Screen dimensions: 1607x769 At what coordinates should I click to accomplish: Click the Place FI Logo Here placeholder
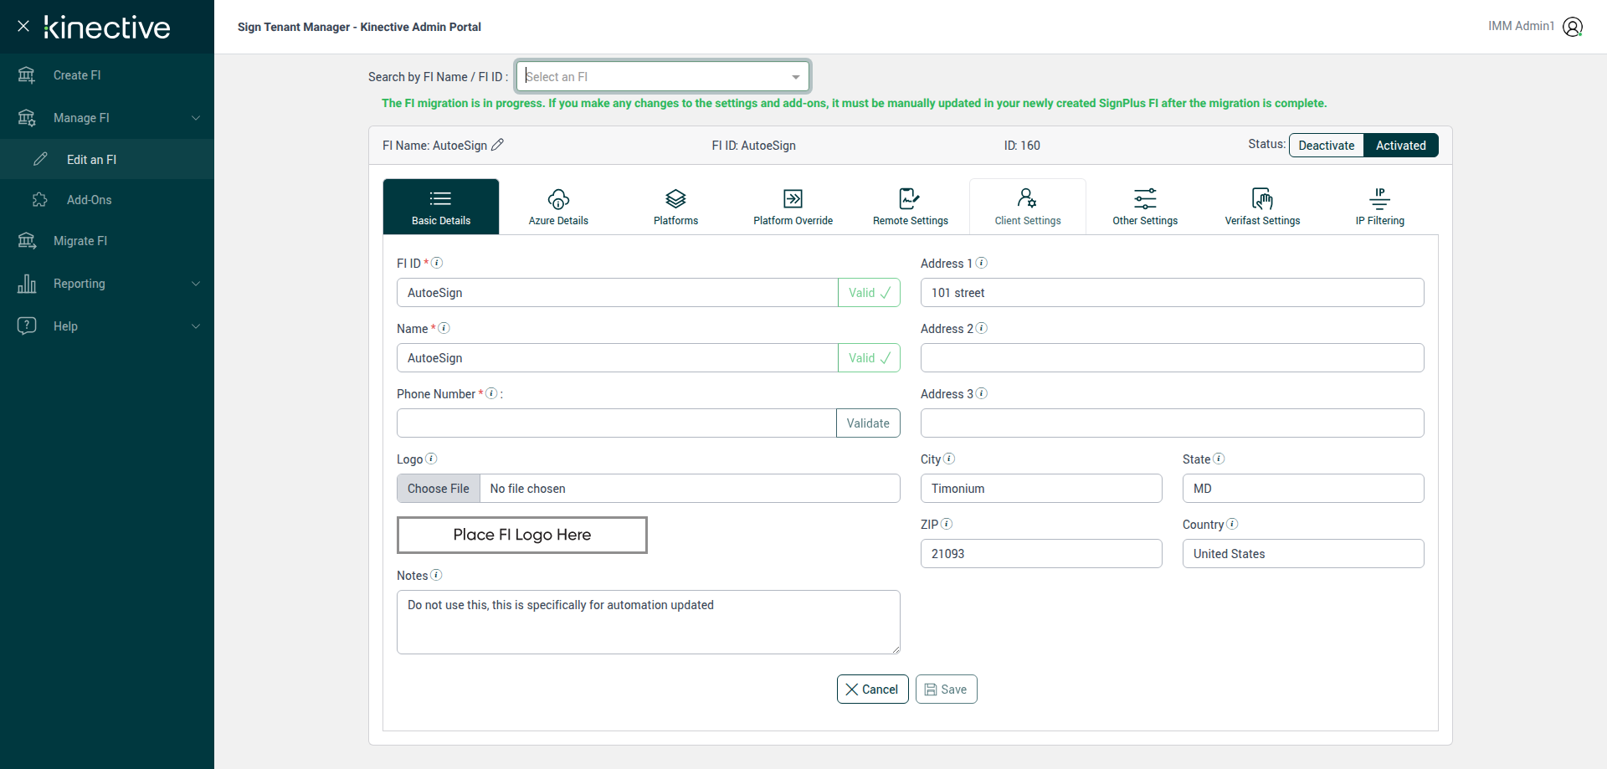[522, 535]
